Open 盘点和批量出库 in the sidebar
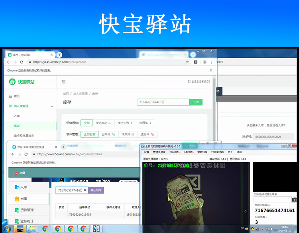 (24, 136)
